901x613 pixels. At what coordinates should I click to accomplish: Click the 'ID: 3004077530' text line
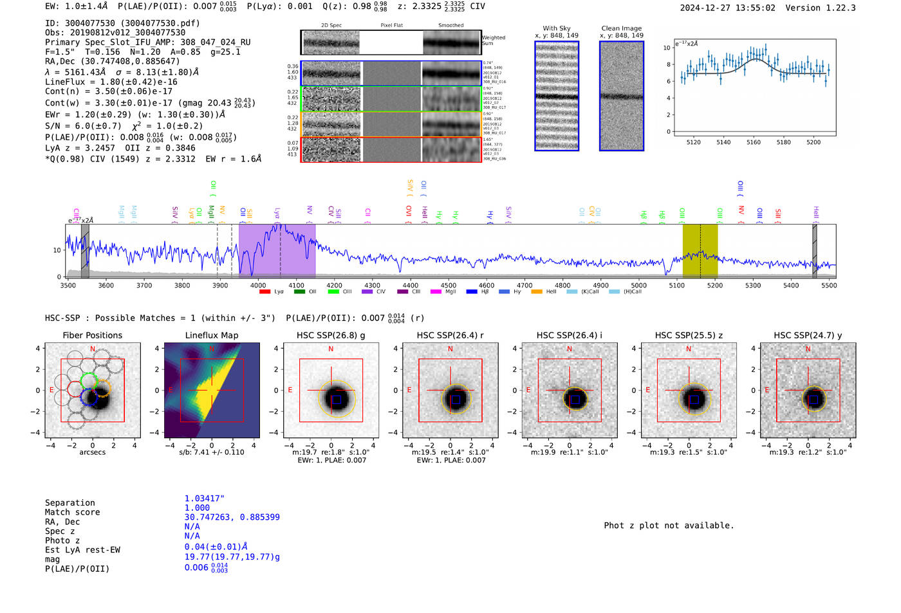coord(122,23)
